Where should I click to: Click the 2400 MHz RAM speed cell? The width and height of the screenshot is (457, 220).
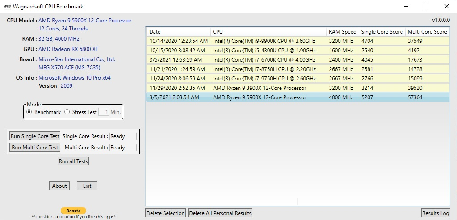click(x=341, y=59)
